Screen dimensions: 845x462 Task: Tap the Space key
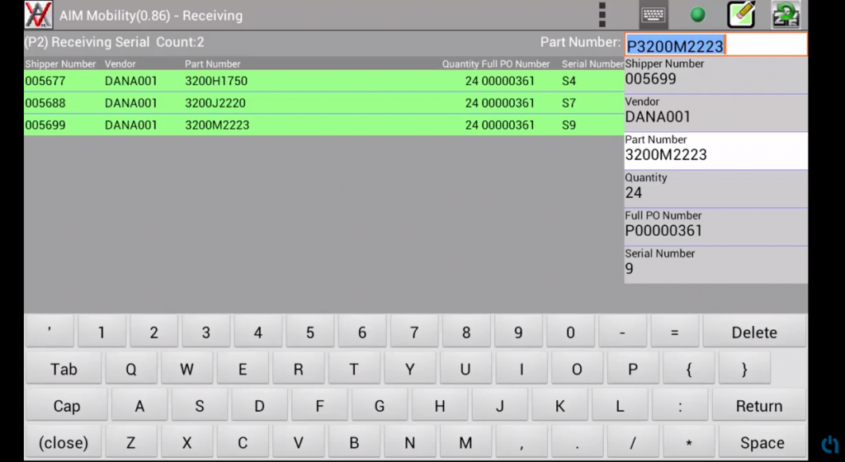(762, 442)
